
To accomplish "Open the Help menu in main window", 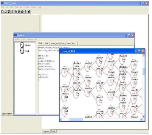I will [x=40, y=7].
